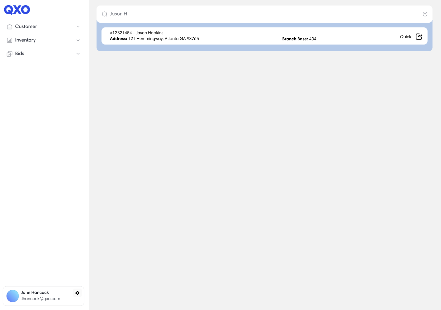Open settings with the gear icon
Image resolution: width=441 pixels, height=310 pixels.
[77, 293]
